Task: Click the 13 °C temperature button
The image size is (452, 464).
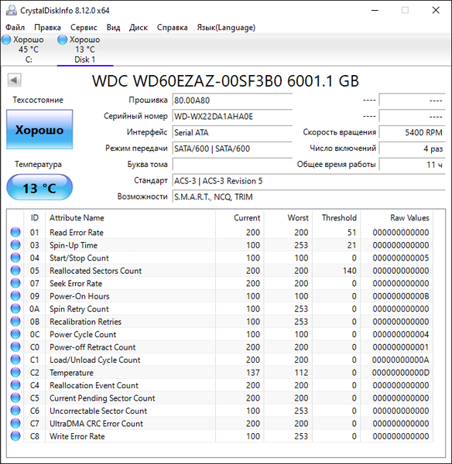Action: coord(39,187)
